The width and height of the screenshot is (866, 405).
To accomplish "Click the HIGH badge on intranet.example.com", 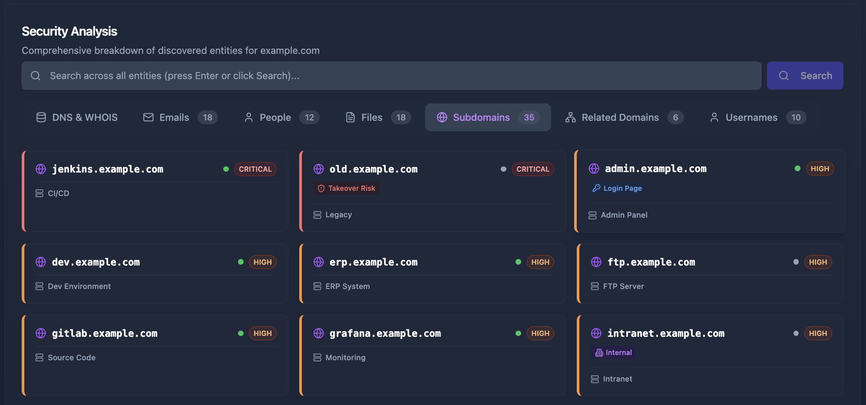I will point(818,333).
